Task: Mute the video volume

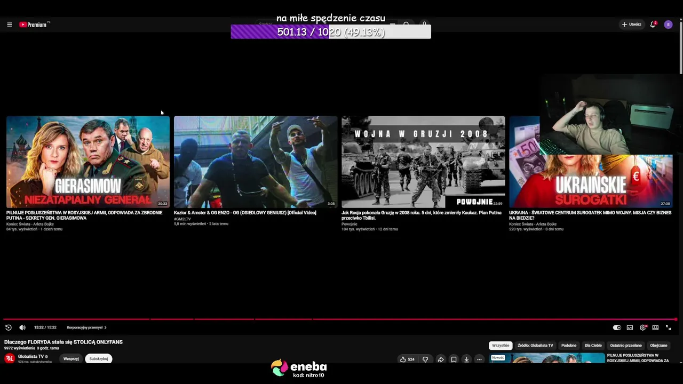Action: [x=22, y=327]
